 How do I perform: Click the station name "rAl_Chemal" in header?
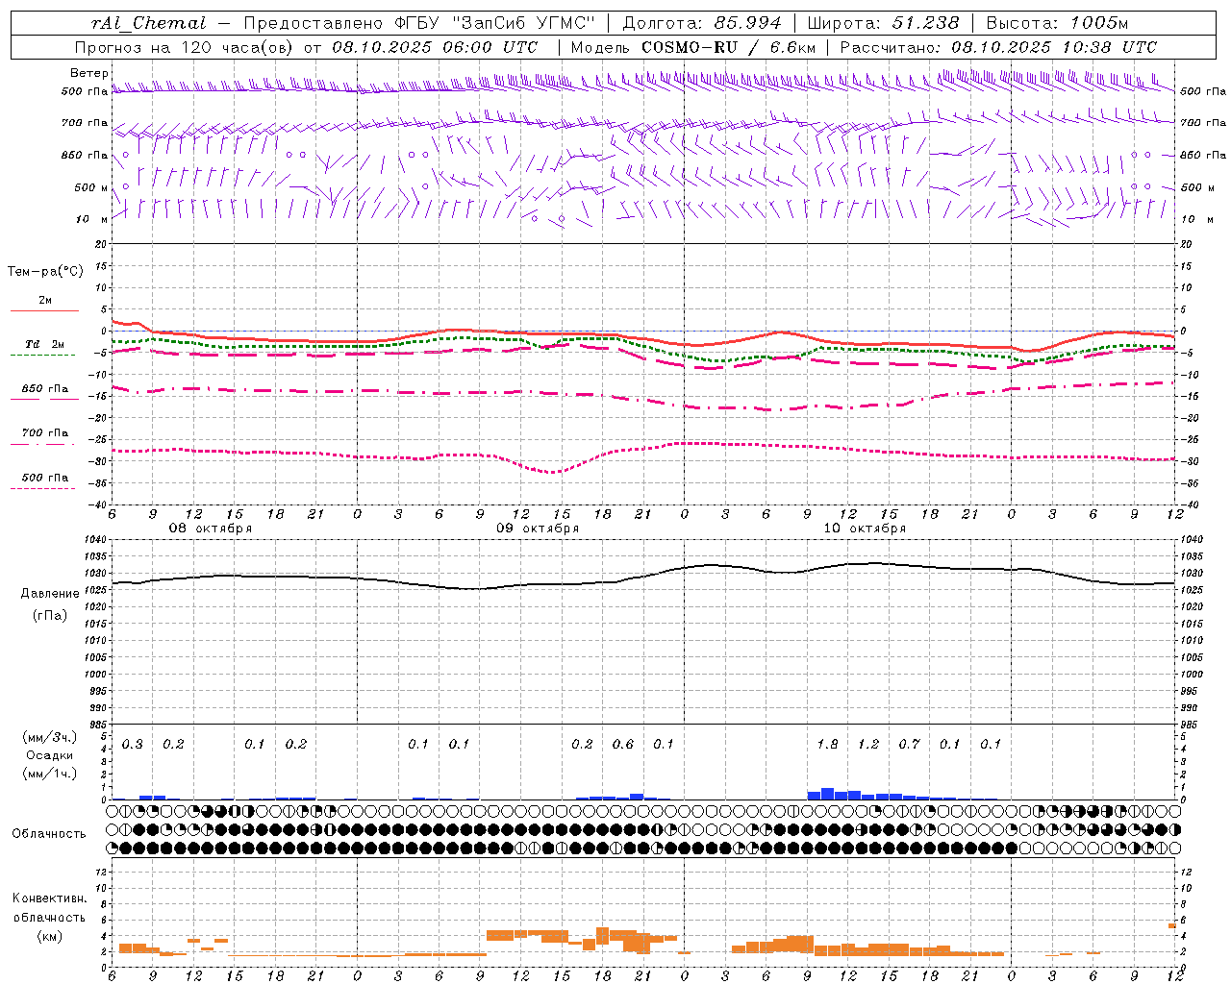(x=148, y=23)
